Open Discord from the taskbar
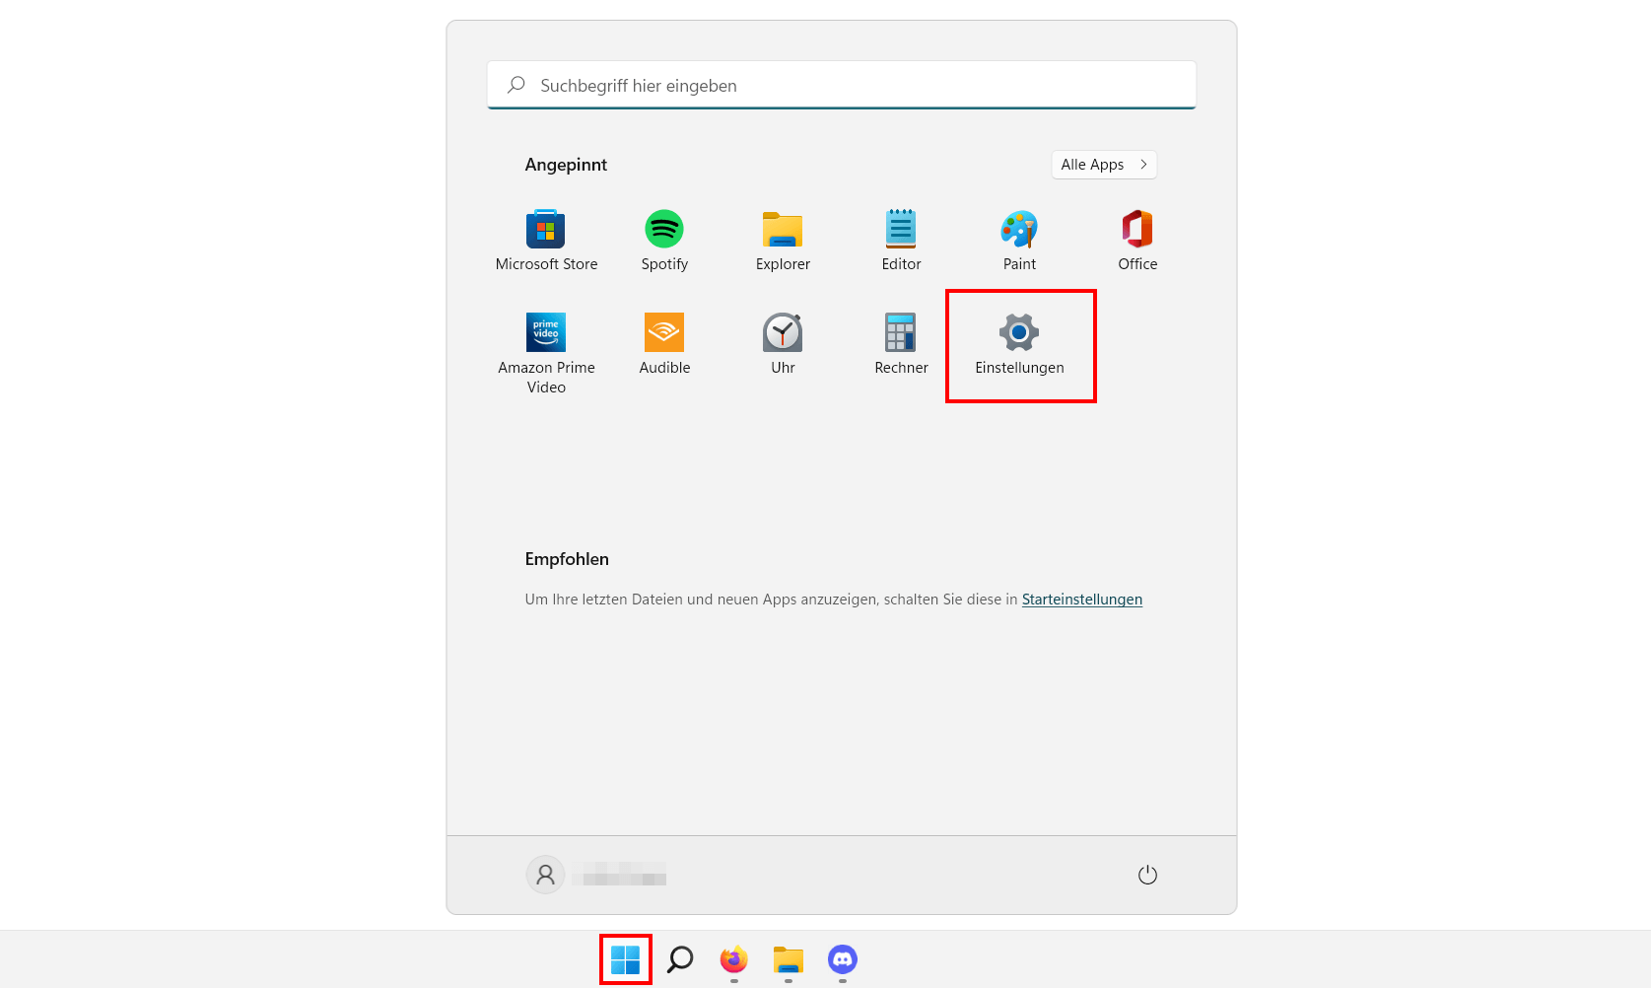Viewport: 1651px width, 988px height. [843, 959]
